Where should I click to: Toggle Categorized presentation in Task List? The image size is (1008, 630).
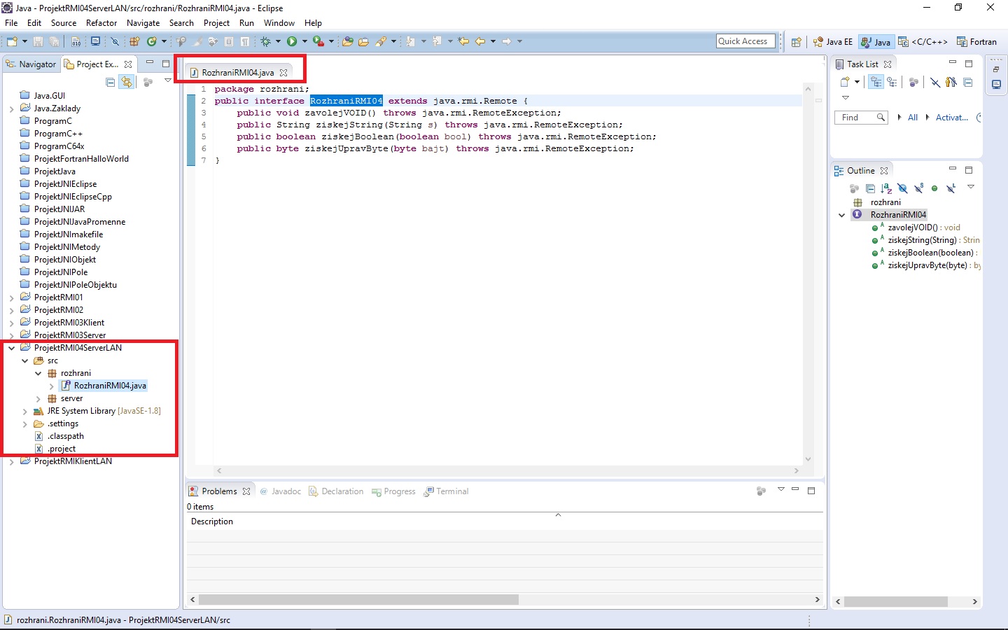pos(876,82)
